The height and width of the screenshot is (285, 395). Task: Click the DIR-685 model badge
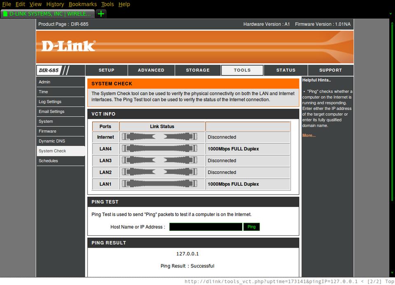49,70
